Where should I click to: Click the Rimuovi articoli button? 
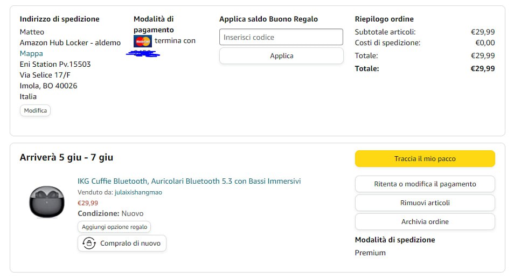click(425, 203)
